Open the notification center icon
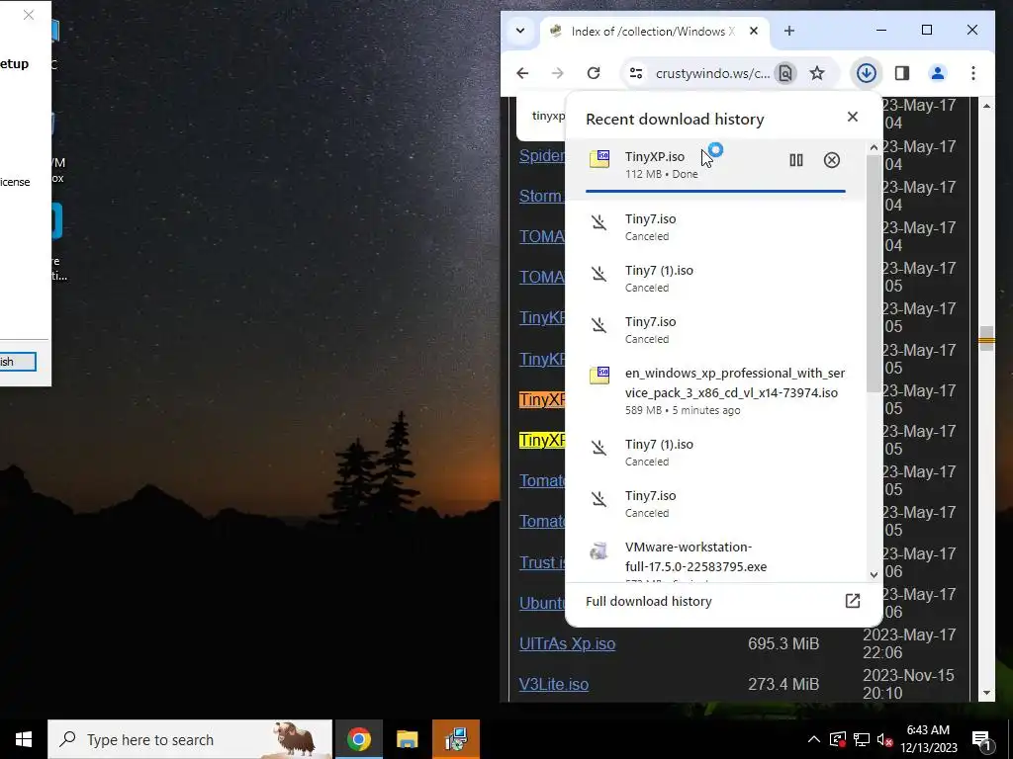This screenshot has width=1013, height=759. point(980,739)
